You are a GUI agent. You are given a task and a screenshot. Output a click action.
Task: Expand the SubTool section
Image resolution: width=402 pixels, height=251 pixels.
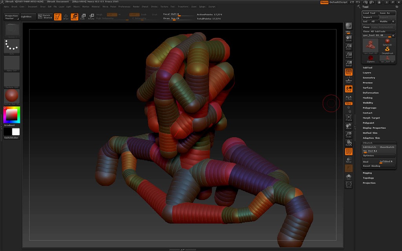click(x=367, y=67)
